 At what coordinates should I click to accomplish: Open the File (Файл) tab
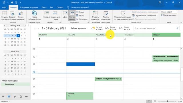(4, 7)
